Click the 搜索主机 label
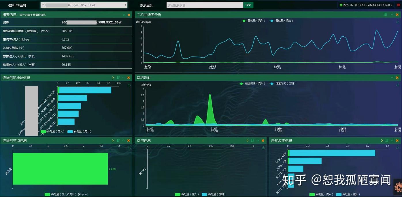 (x=146, y=5)
